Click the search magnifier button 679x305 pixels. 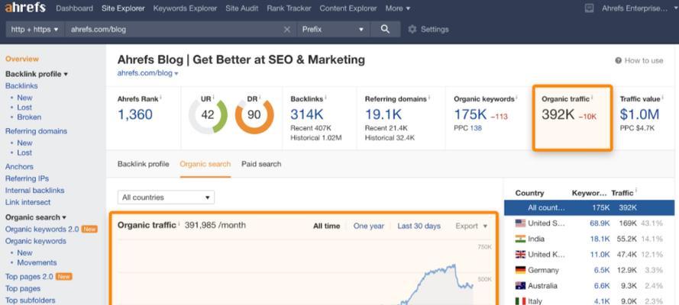pyautogui.click(x=385, y=30)
